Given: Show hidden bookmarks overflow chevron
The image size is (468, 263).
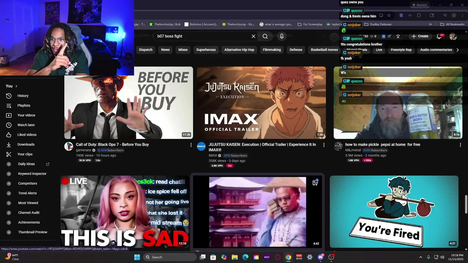Looking at the screenshot, I should [430, 24].
